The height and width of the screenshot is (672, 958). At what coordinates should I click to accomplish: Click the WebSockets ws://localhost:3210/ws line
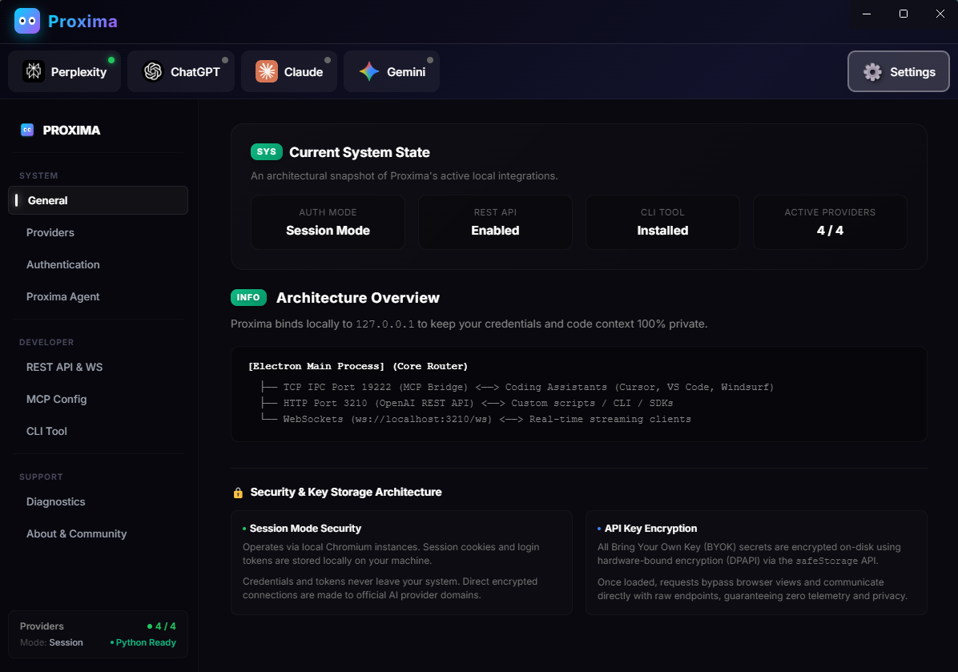476,419
